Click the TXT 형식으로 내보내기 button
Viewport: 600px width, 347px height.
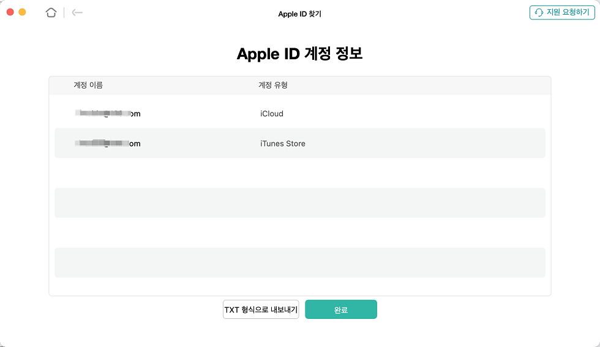click(261, 310)
